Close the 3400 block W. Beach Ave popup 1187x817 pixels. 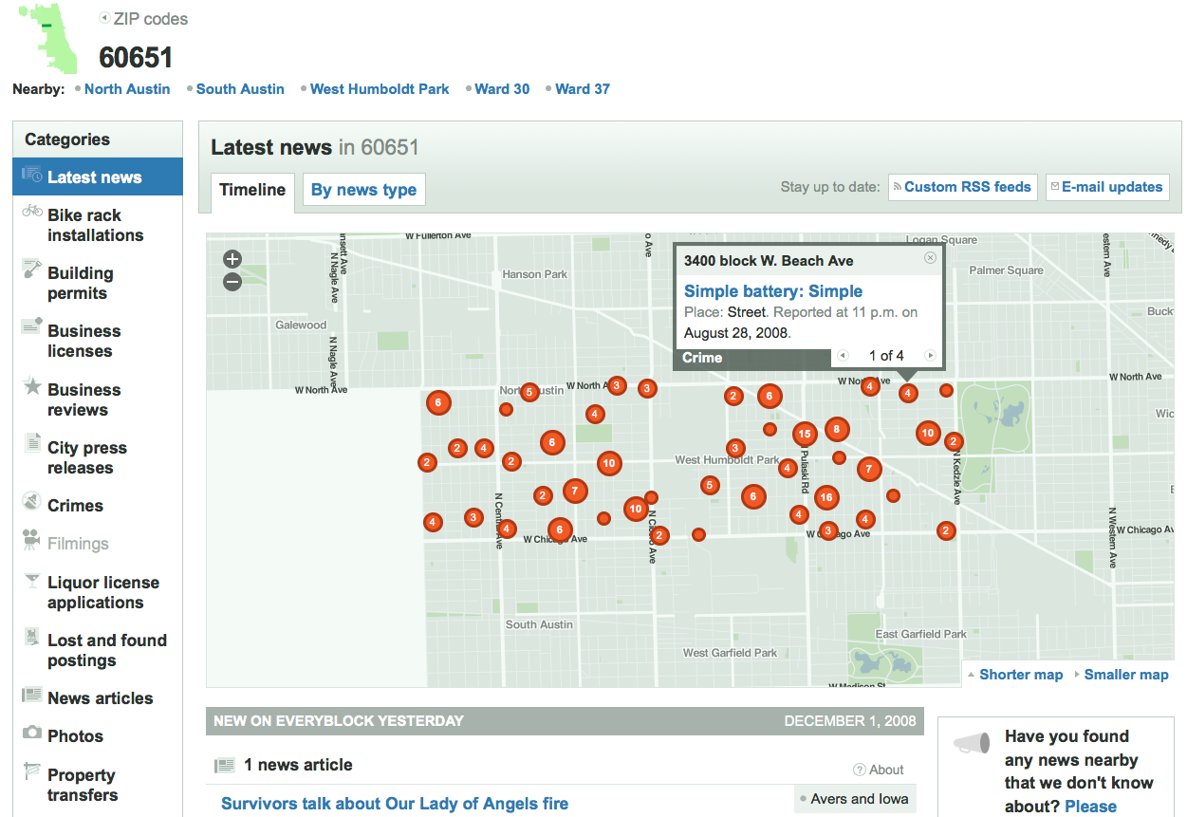[x=930, y=258]
